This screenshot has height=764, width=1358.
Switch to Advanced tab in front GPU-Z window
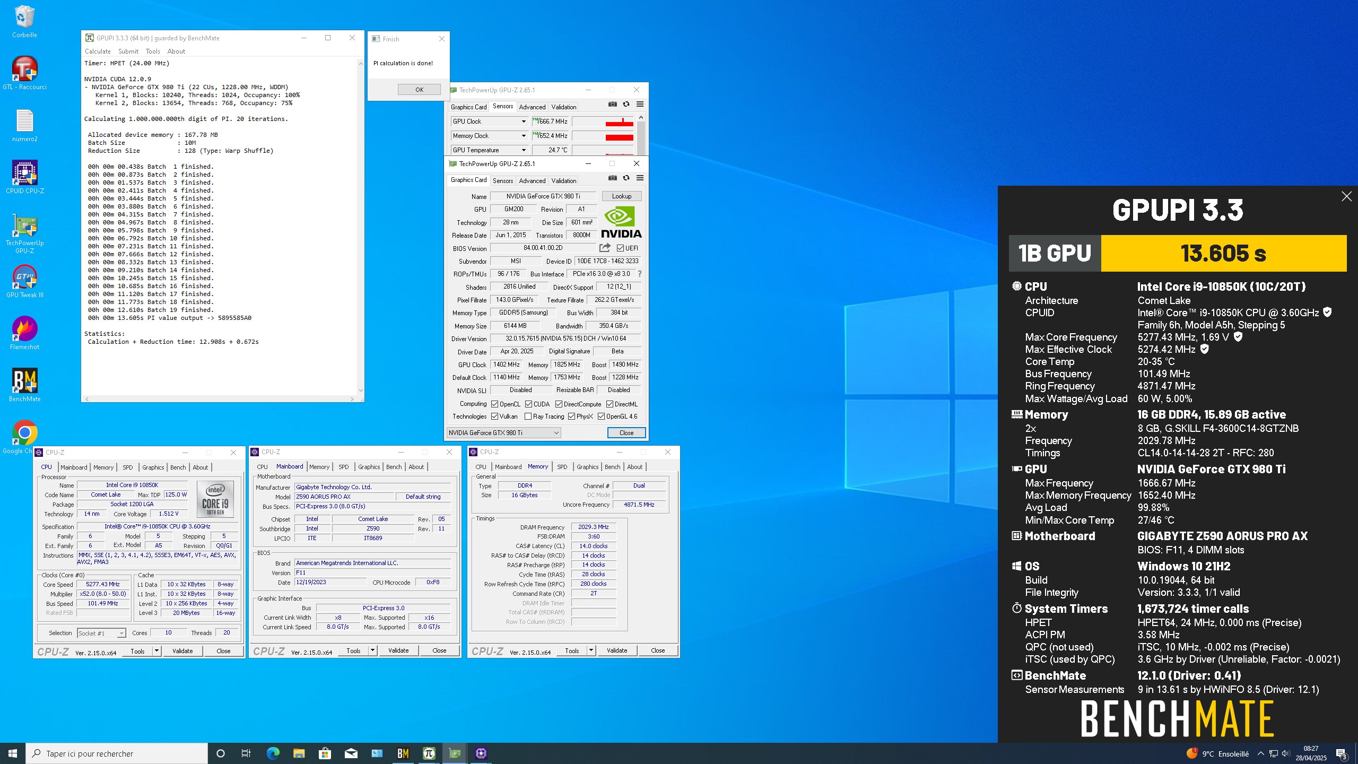pyautogui.click(x=532, y=181)
